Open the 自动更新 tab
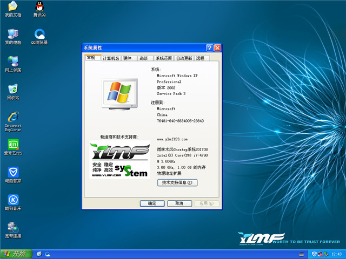The image size is (346, 259). 184,58
